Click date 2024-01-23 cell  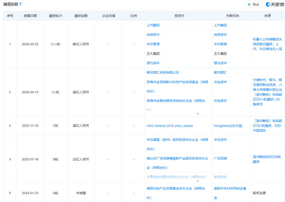pos(30,193)
